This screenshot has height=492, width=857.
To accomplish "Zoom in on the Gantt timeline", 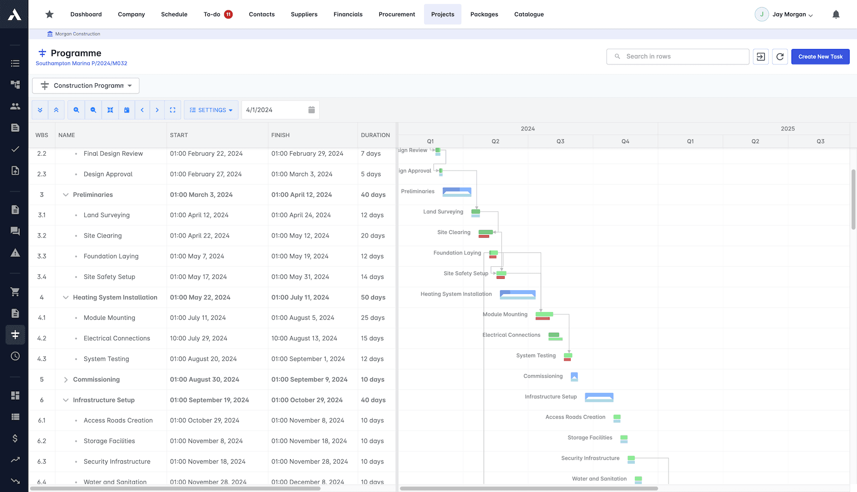I will 76,110.
